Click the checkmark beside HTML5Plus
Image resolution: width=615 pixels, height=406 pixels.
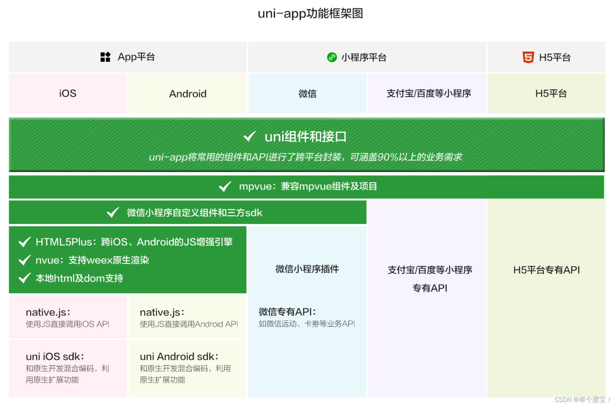(24, 241)
